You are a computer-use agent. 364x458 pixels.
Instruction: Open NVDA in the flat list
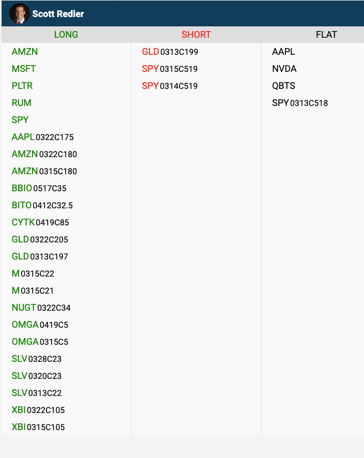click(x=284, y=69)
